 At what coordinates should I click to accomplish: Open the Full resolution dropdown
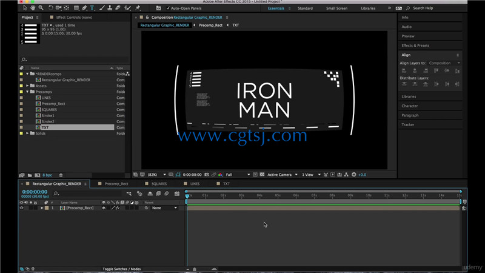[x=238, y=175]
